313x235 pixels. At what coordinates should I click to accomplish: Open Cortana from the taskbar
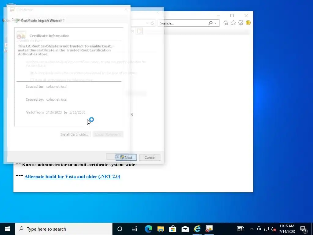point(120,229)
